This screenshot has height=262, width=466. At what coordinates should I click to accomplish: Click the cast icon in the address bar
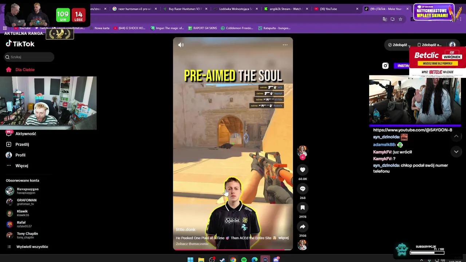coord(392,19)
